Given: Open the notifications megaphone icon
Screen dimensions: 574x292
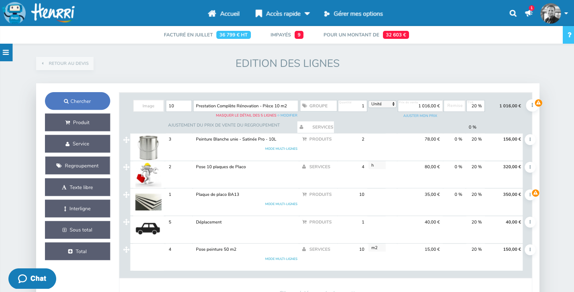Looking at the screenshot, I should 529,13.
